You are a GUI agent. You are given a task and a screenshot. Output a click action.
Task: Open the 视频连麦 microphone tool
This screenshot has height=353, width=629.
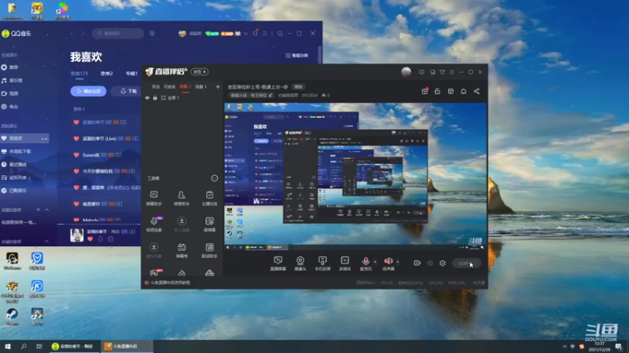(153, 224)
